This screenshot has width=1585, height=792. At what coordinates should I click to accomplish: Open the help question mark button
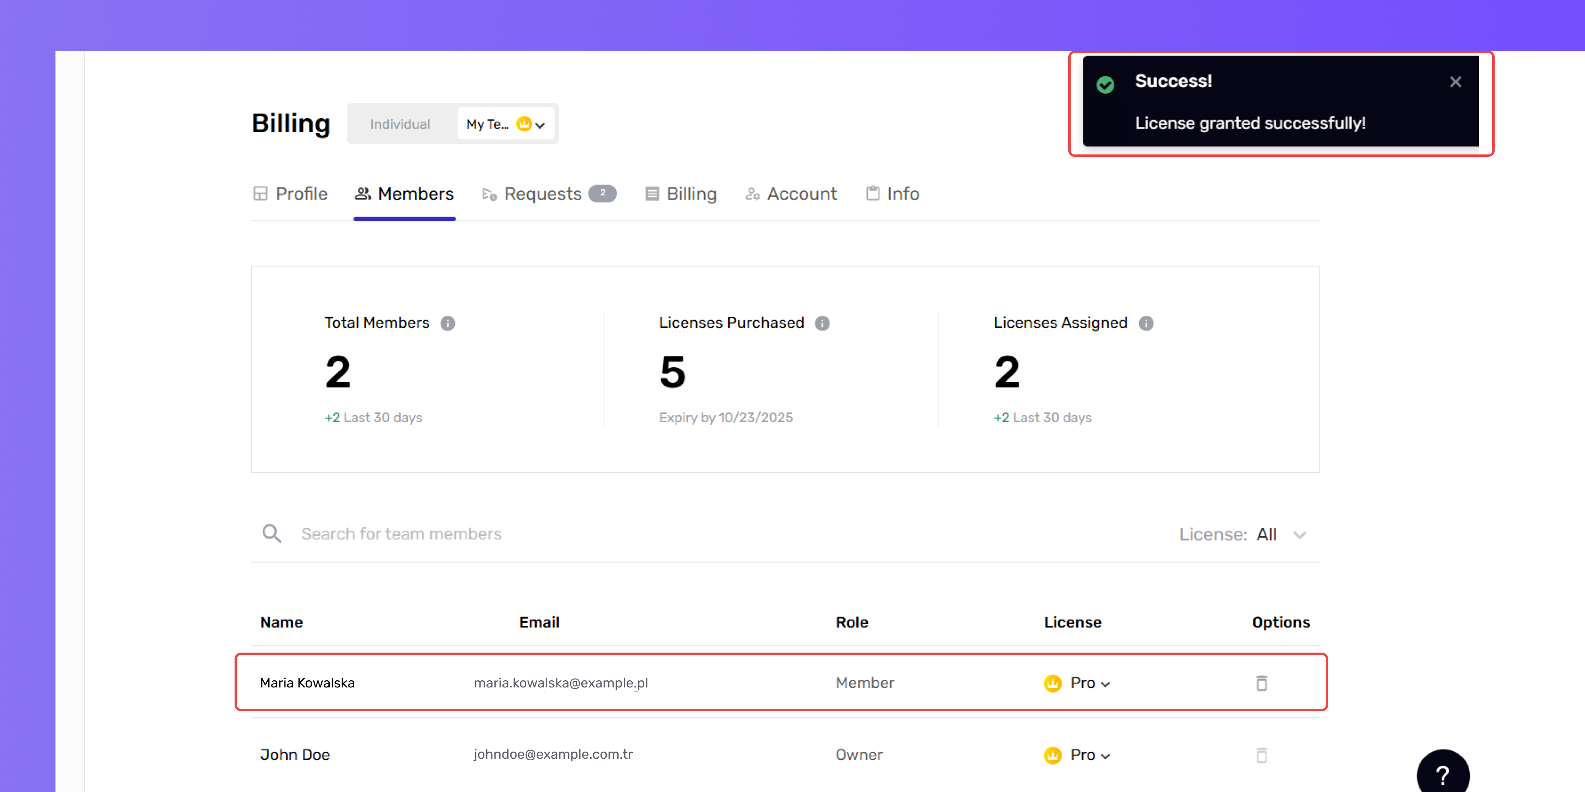point(1443,772)
